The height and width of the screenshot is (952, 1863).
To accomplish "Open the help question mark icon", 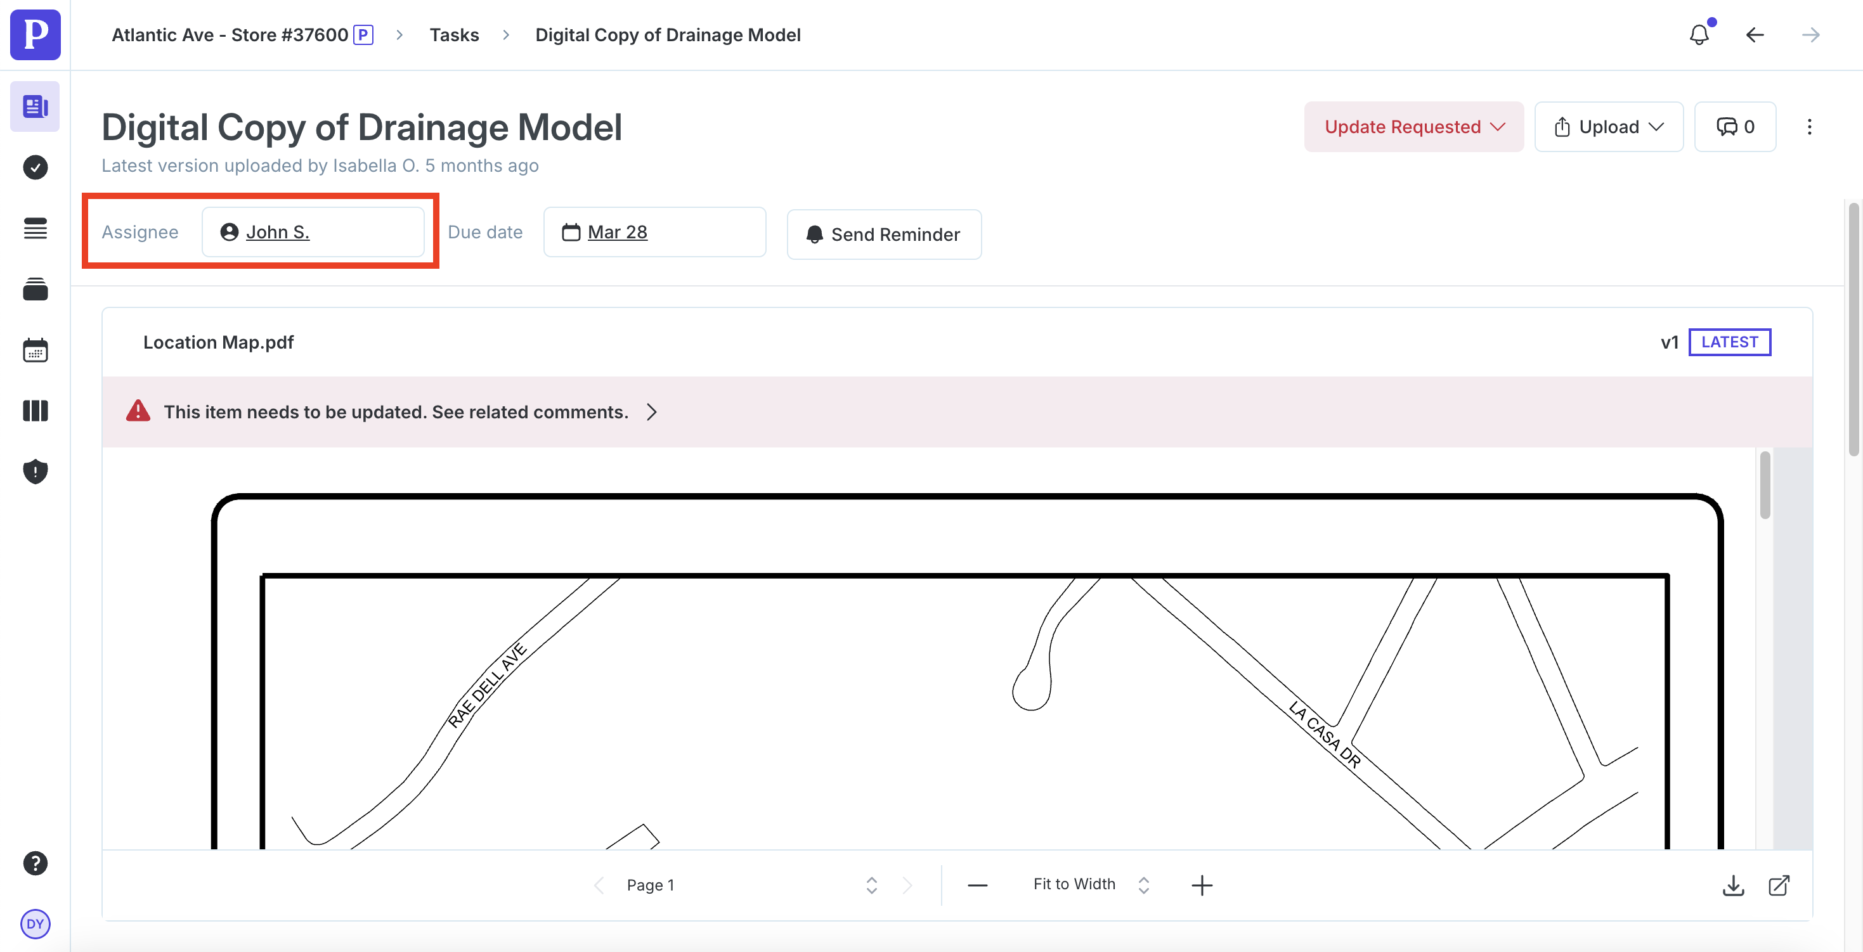I will [35, 863].
